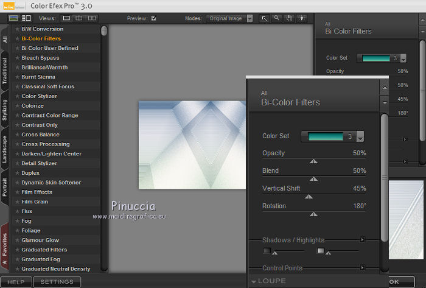Switch to single image view
The image size is (426, 288).
[67, 18]
